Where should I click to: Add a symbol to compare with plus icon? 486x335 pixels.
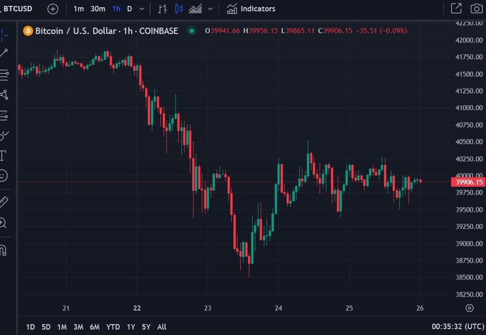[x=53, y=9]
